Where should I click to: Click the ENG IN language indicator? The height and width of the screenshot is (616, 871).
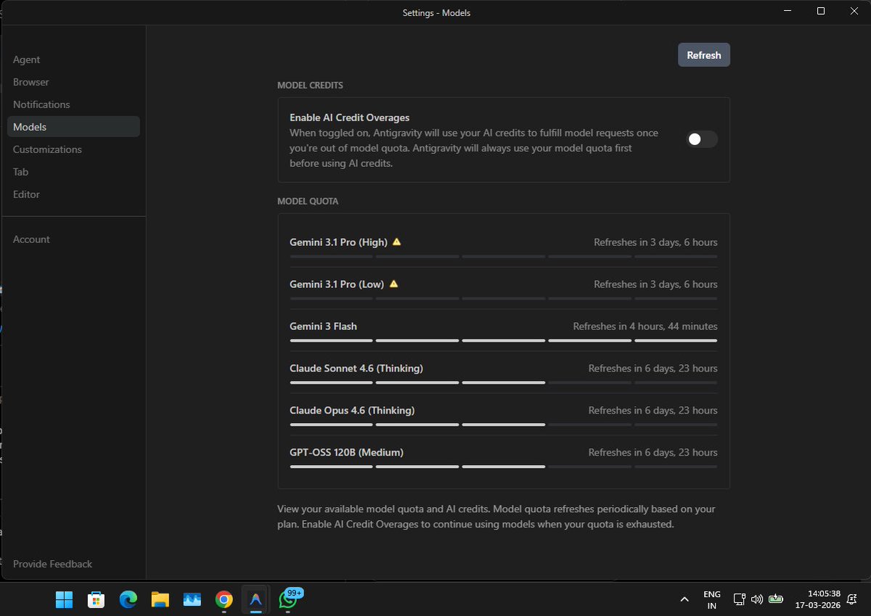click(712, 599)
